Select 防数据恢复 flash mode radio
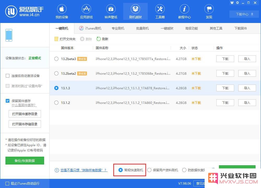Image resolution: width=261 pixels, height=188 pixels. tap(184, 170)
